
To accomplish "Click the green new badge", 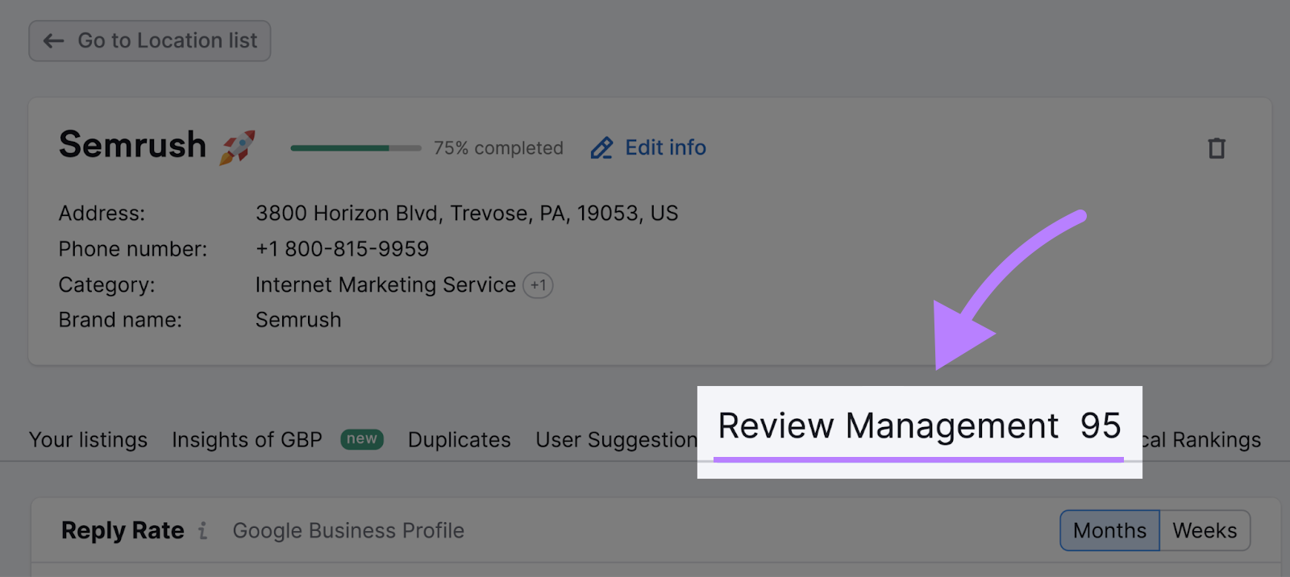I will pos(362,439).
